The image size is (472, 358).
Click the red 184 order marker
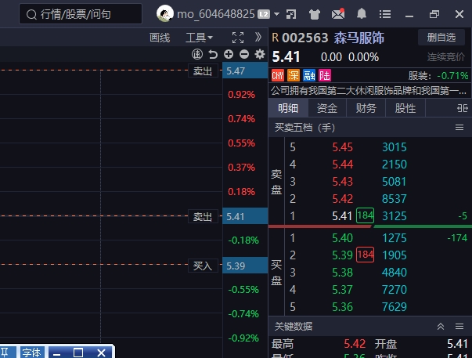pyautogui.click(x=365, y=255)
